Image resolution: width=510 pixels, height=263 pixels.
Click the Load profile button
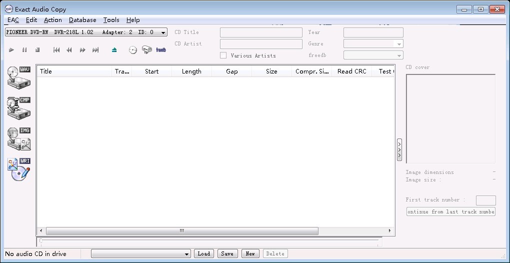[204, 254]
